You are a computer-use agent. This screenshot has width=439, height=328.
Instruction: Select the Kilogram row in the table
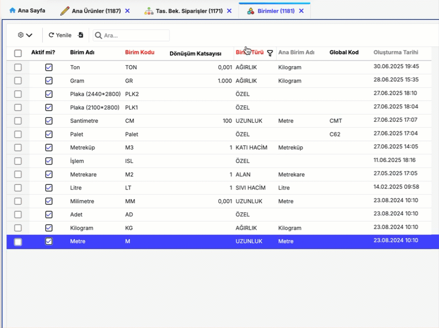click(x=81, y=228)
